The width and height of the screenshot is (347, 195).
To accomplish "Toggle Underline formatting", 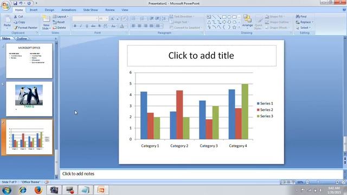I will pos(87,26).
